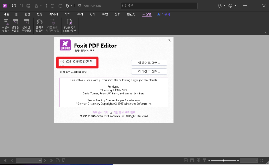269x165 pixels.
Task: Open 명령줄 도움말 command line help
Action: tap(15, 25)
